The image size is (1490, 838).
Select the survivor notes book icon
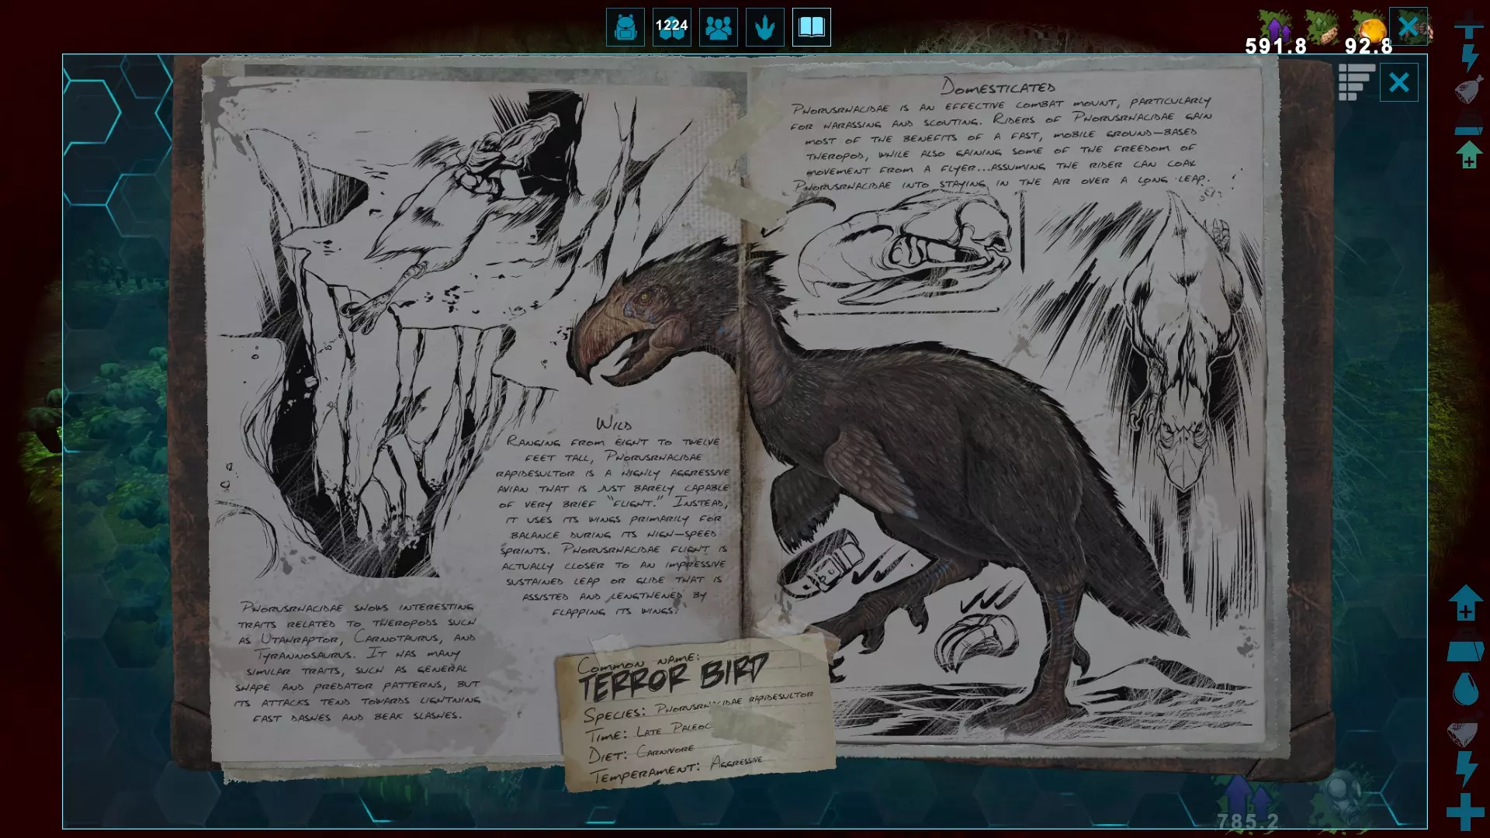[812, 28]
